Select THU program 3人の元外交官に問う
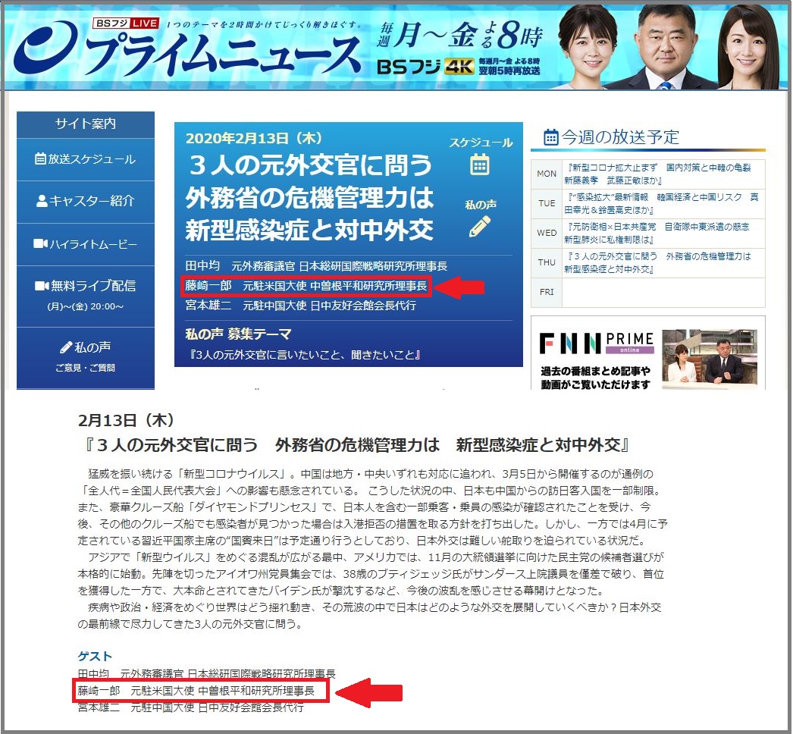This screenshot has height=734, width=793. tap(657, 262)
